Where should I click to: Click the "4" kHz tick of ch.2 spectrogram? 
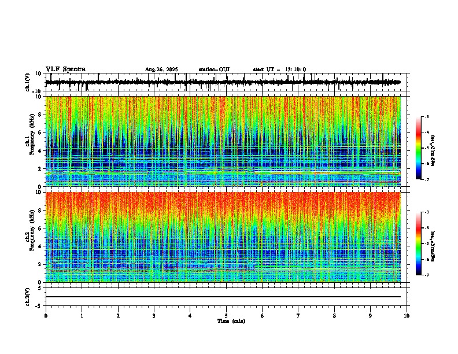coord(40,246)
